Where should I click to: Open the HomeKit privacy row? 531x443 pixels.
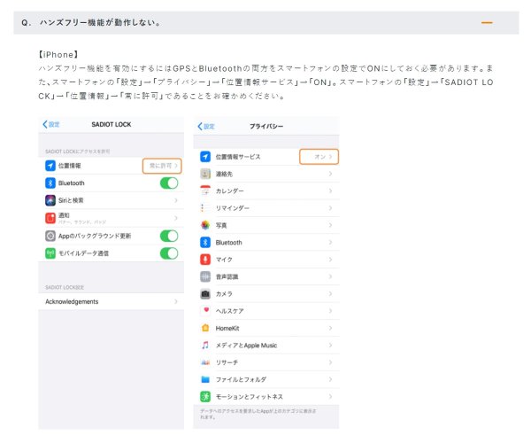(x=266, y=328)
